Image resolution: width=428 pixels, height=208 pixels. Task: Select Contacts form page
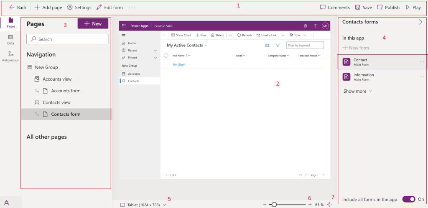(66, 114)
